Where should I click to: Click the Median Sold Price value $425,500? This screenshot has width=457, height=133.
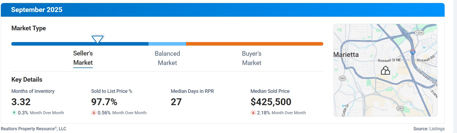pyautogui.click(x=271, y=102)
